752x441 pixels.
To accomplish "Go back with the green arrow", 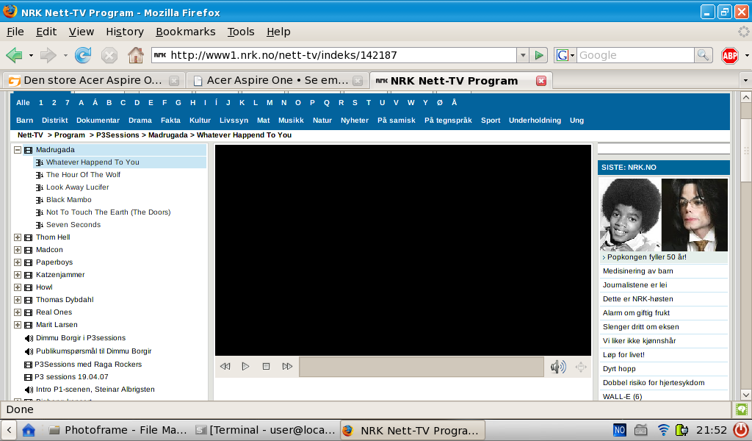I will click(15, 55).
